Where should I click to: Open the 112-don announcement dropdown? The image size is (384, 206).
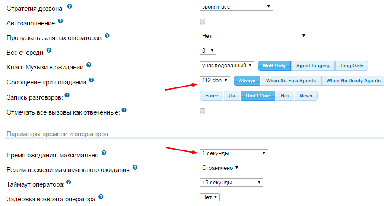pos(215,81)
